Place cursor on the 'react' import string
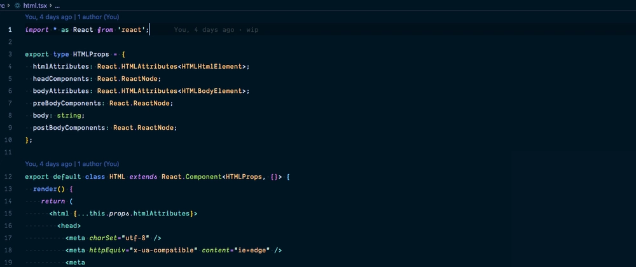Viewport: 636px width, 267px height. point(132,30)
